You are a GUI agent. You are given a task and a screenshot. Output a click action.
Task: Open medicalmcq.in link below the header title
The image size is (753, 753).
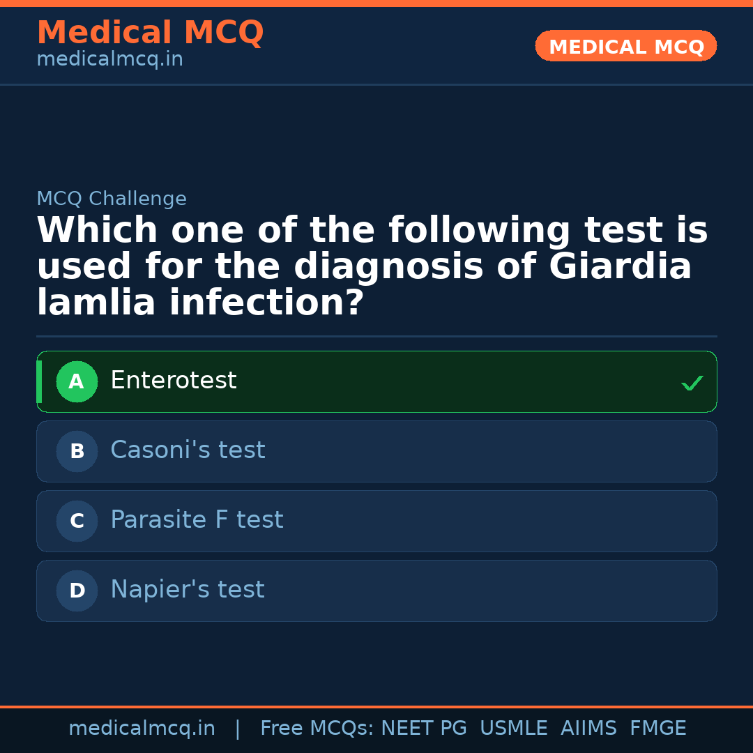click(109, 59)
